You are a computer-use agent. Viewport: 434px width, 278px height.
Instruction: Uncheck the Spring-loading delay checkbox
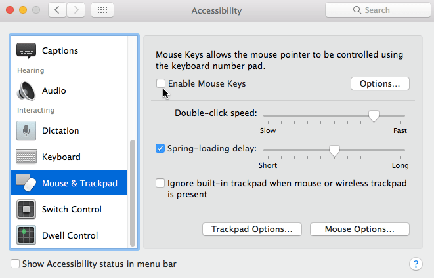tap(160, 148)
